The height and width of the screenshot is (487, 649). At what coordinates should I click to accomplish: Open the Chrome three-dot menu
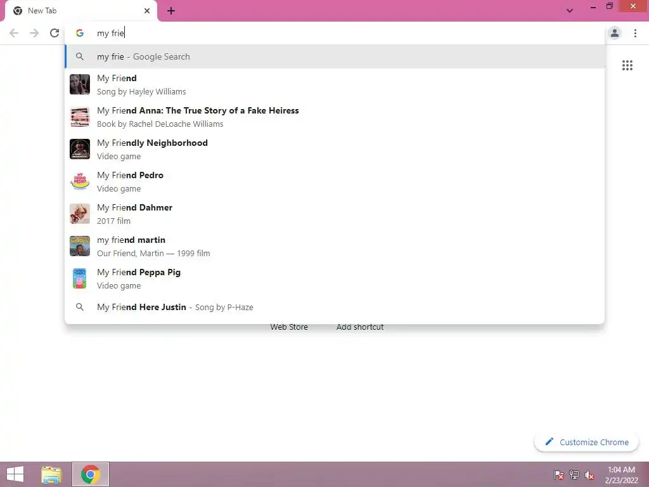(635, 33)
